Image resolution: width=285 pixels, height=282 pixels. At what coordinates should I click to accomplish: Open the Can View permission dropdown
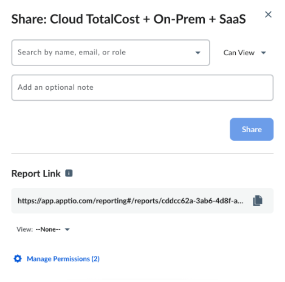point(245,53)
